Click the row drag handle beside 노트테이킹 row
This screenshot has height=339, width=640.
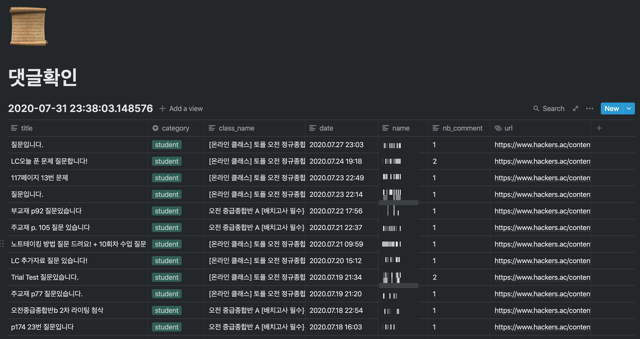(2, 244)
